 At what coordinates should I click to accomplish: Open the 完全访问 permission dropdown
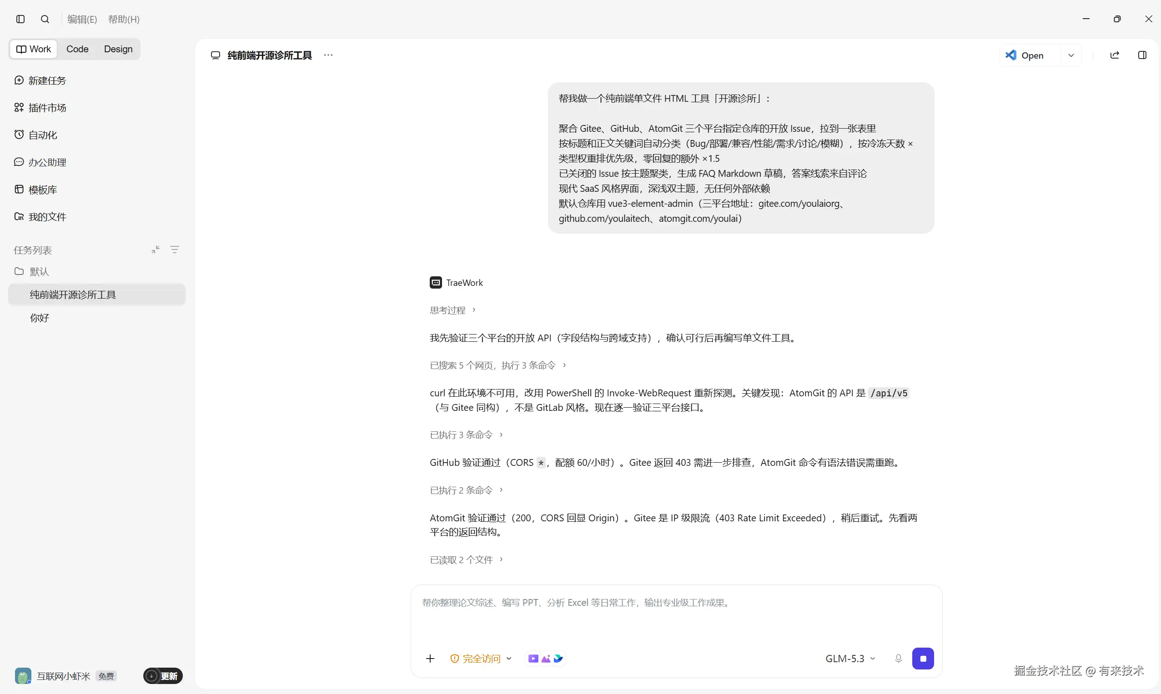(x=481, y=659)
